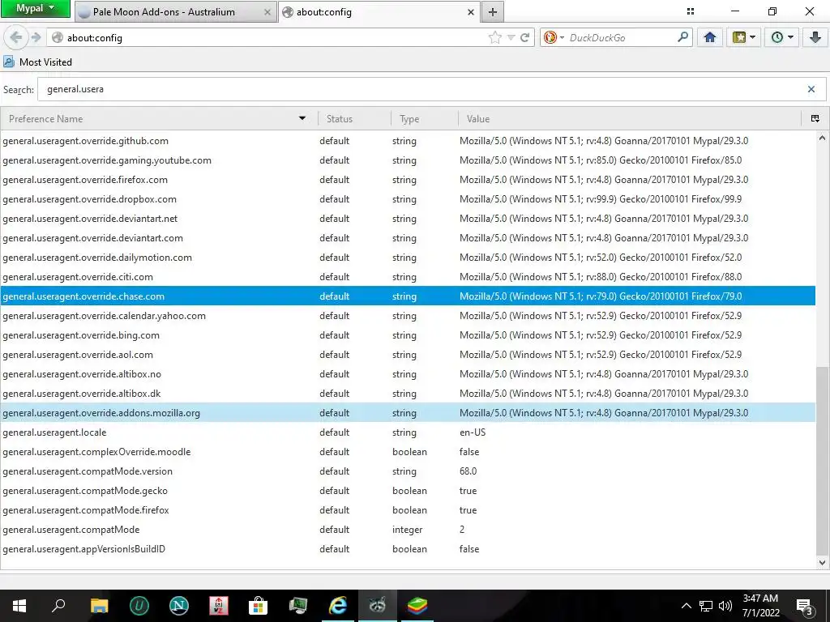Go back one page
Viewport: 830px width, 622px height.
coord(16,37)
